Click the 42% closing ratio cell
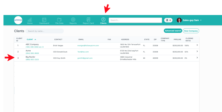Screen dimensions: 222x112 tap(186, 52)
